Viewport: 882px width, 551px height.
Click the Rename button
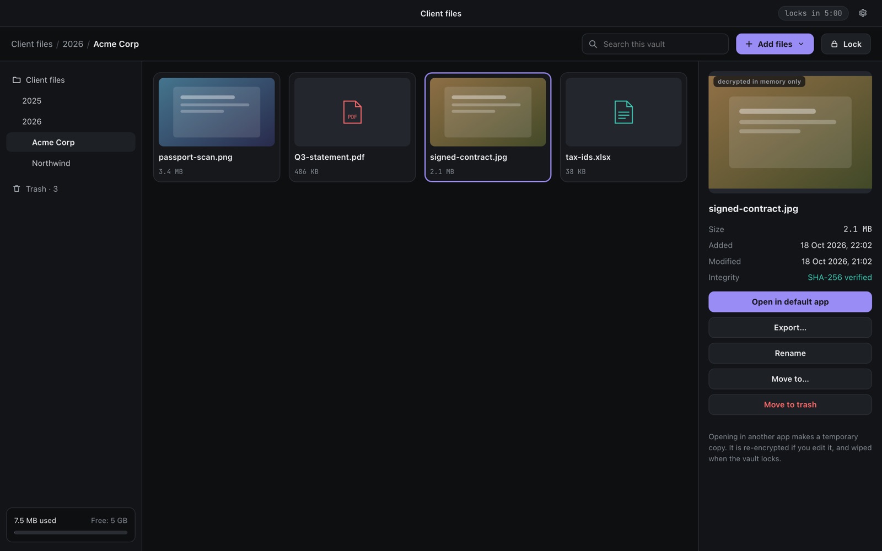coord(790,353)
